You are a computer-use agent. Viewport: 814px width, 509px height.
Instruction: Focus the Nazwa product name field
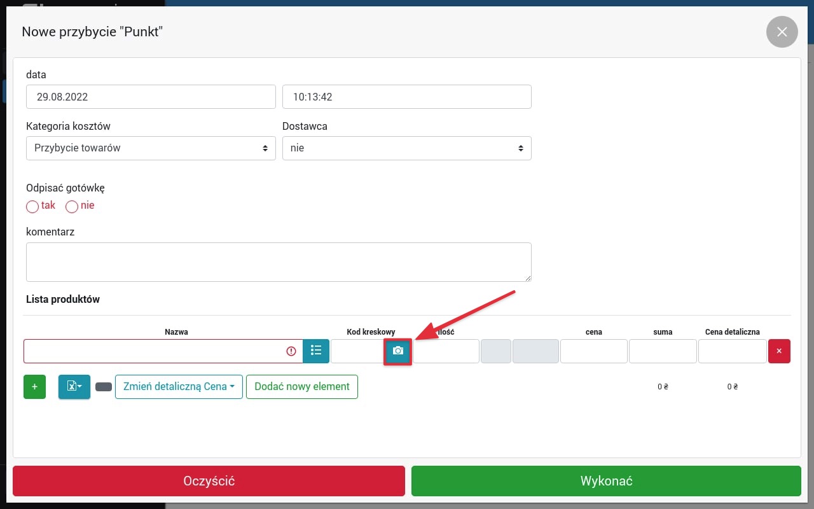pos(156,351)
